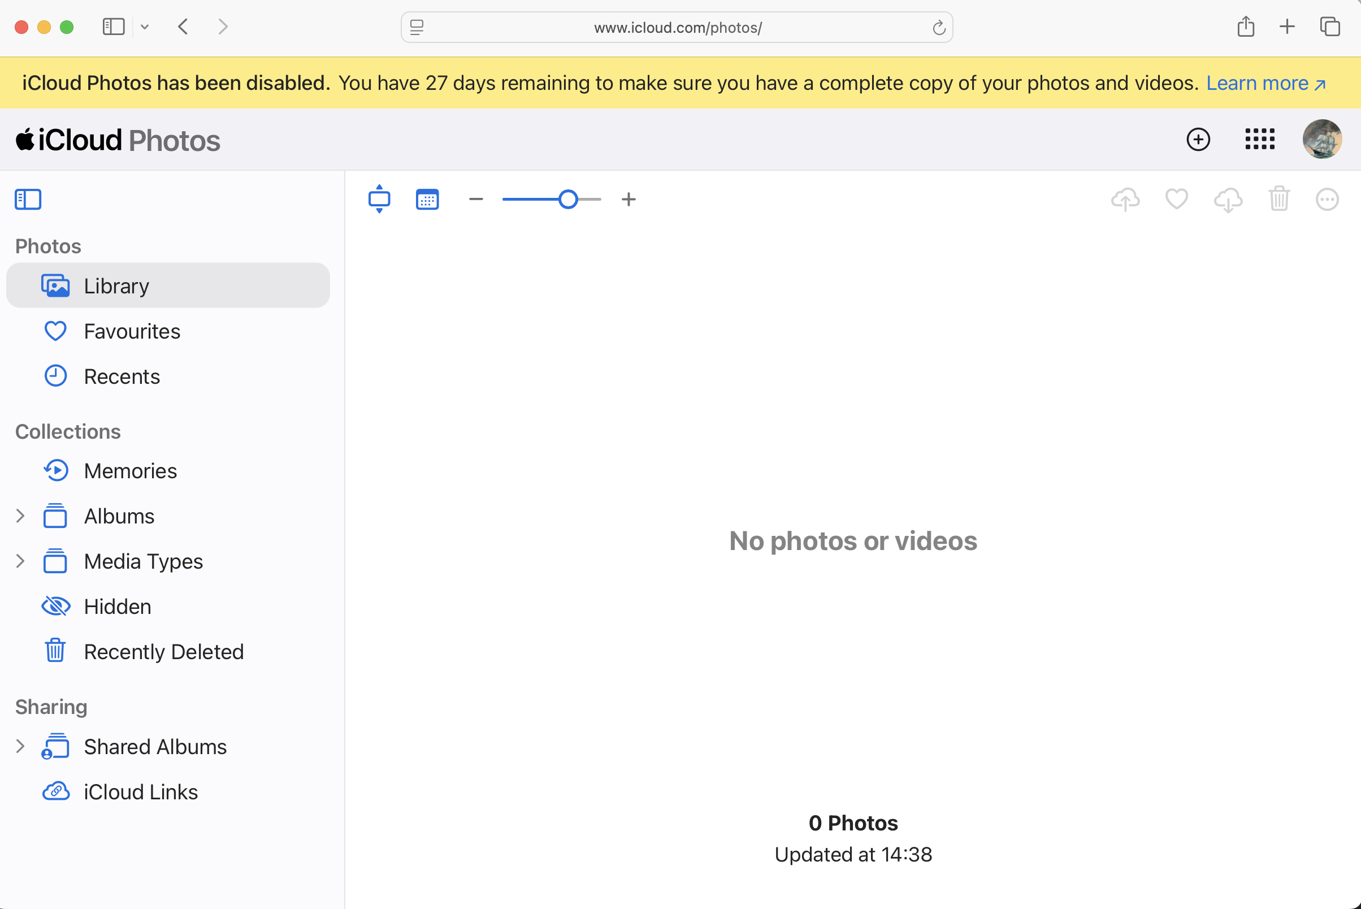
Task: Select Favourites in the sidebar
Action: pos(132,332)
